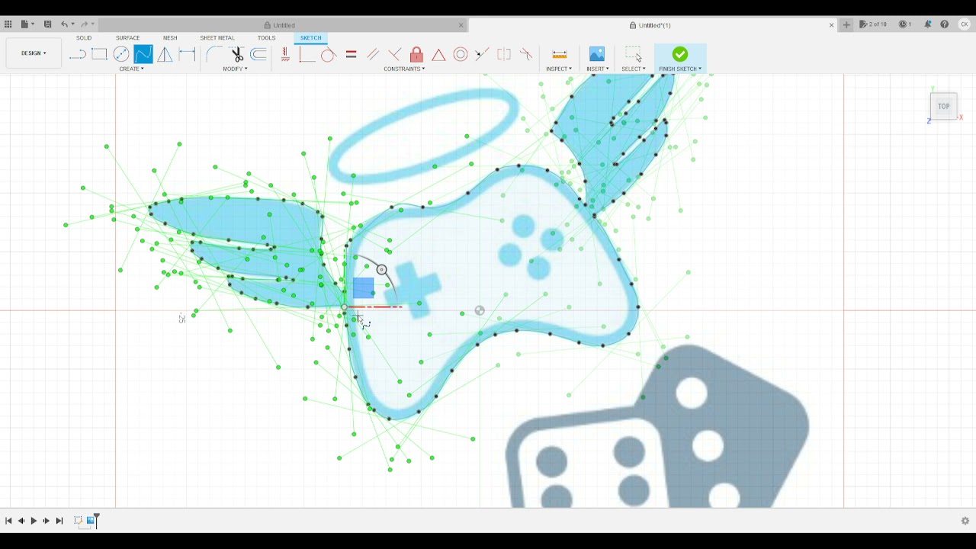Select the Trim scissors tool
Viewport: 976px width, 549px height.
pos(236,54)
